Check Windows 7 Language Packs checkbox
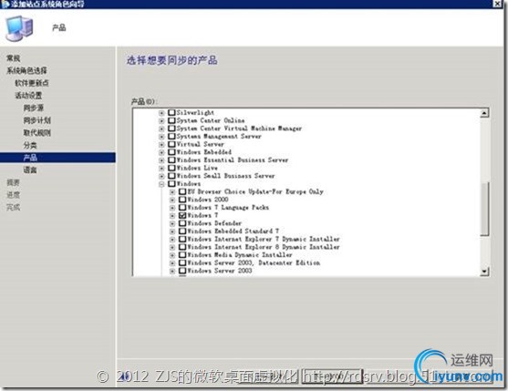The width and height of the screenshot is (508, 391). pyautogui.click(x=182, y=207)
